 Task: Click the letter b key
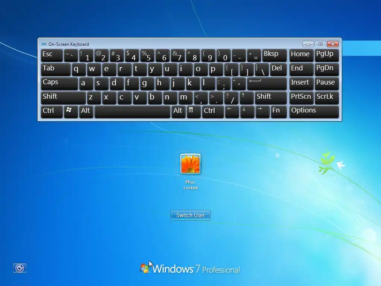155,98
